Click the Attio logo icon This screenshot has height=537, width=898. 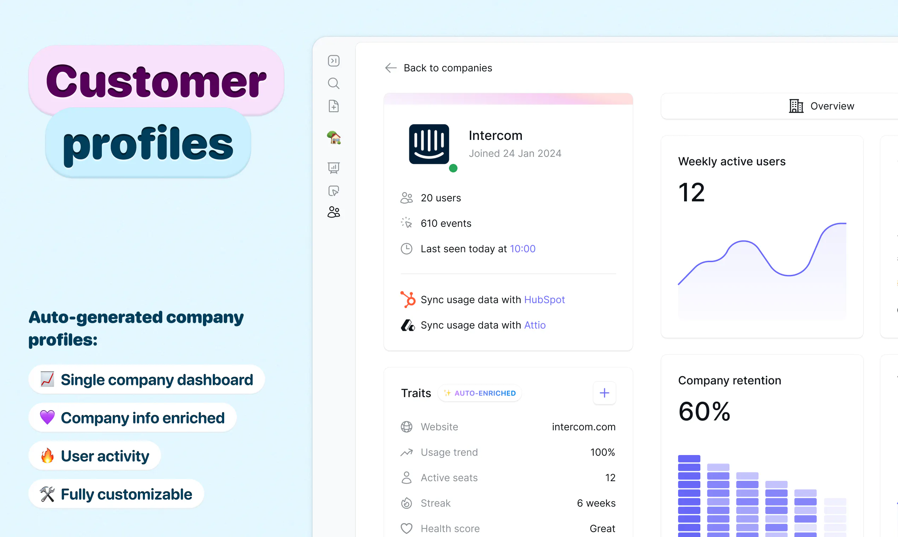[408, 325]
